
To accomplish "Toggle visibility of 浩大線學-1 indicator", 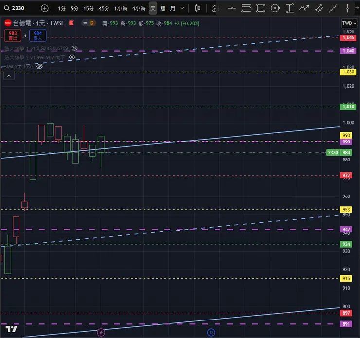I will [x=74, y=48].
